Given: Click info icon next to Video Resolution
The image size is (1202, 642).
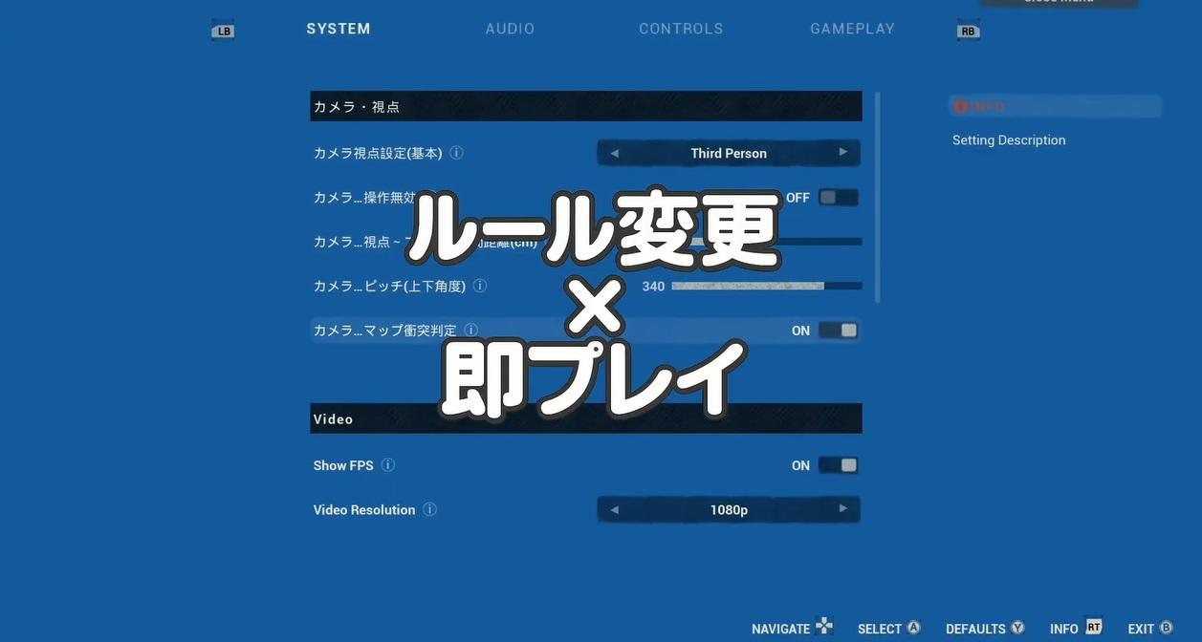Looking at the screenshot, I should (x=429, y=509).
